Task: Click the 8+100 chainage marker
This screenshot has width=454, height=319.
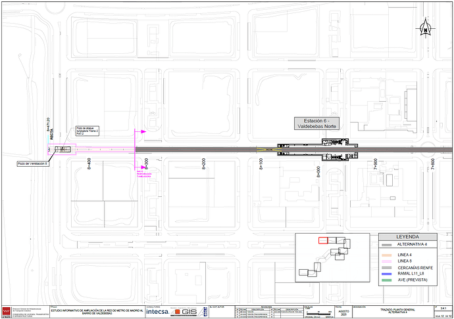Action: coord(261,163)
